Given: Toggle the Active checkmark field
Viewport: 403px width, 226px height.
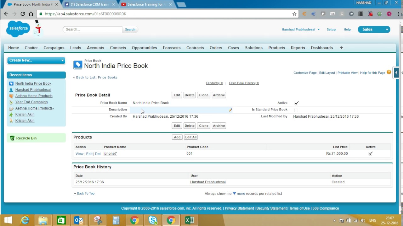Looking at the screenshot, I should (x=297, y=103).
